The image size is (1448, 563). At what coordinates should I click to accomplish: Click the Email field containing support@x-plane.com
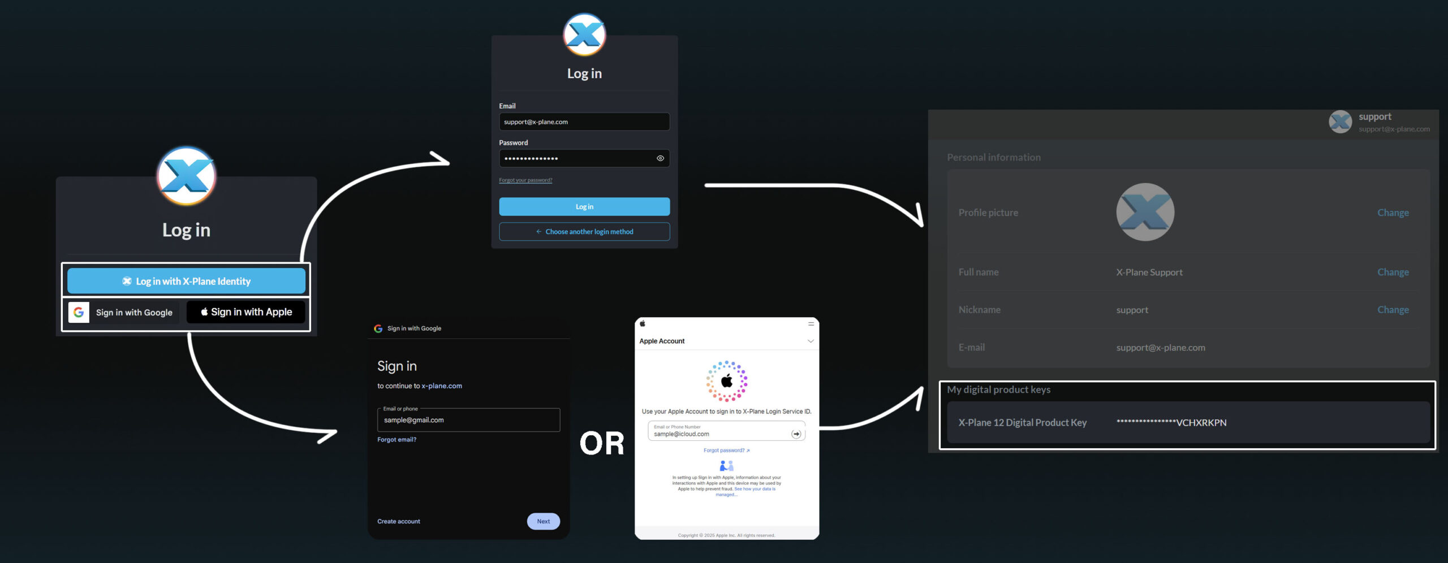tap(584, 122)
